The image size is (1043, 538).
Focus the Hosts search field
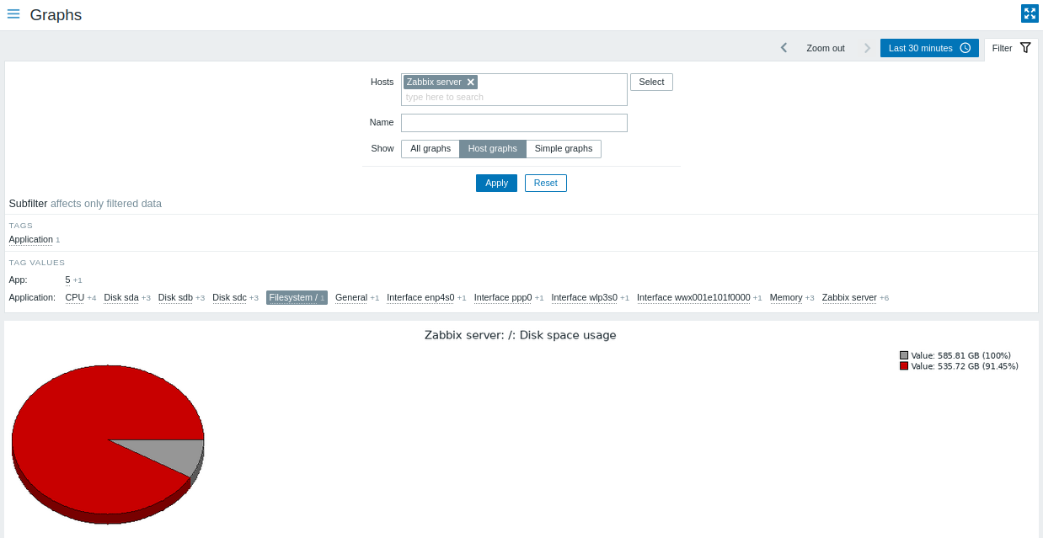tap(514, 98)
